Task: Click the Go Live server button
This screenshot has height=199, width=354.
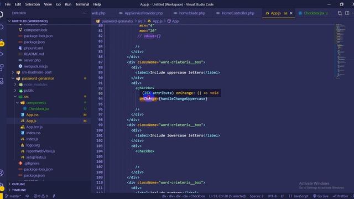Action: (x=321, y=196)
